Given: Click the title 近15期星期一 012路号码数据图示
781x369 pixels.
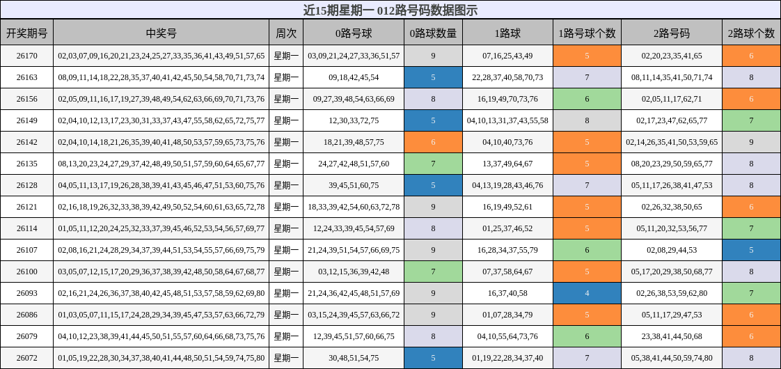Looking at the screenshot, I should tap(390, 10).
